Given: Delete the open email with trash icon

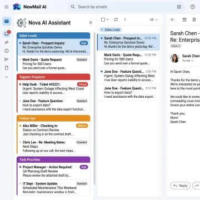Looking at the screenshot, I should click(194, 19).
